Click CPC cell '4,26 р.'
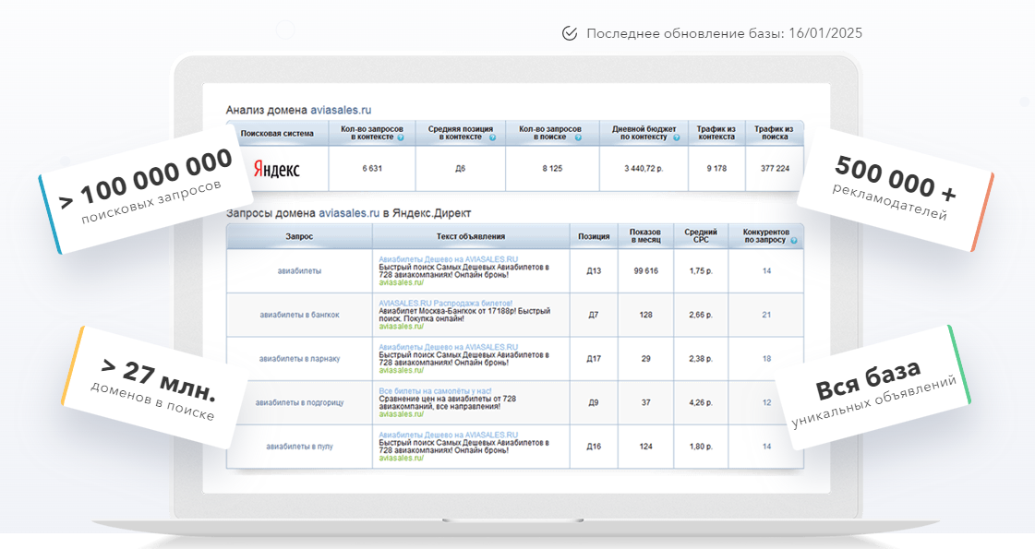Image resolution: width=1035 pixels, height=549 pixels. click(x=701, y=402)
